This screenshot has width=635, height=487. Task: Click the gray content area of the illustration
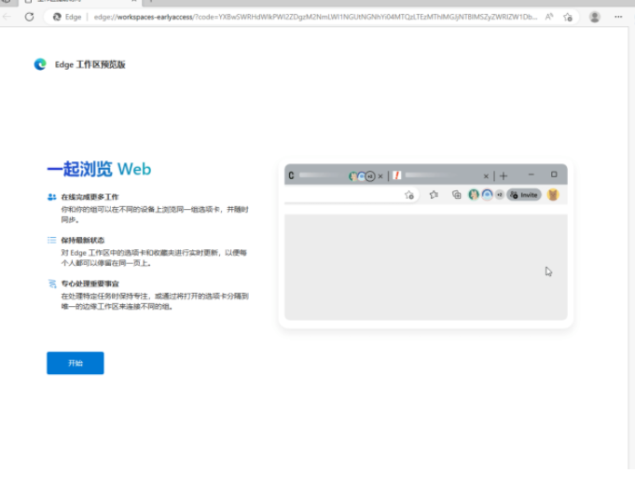point(425,266)
